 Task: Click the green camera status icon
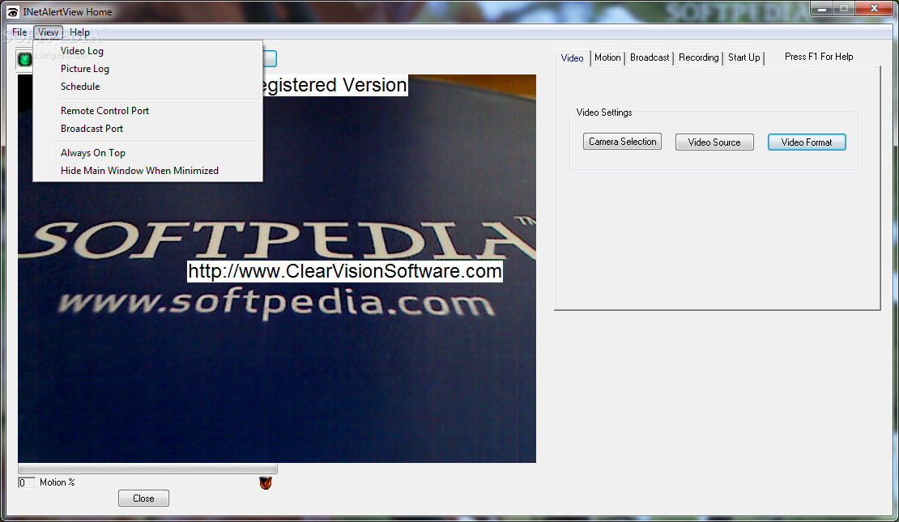pyautogui.click(x=24, y=59)
